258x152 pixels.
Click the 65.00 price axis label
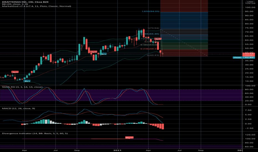(x=249, y=36)
